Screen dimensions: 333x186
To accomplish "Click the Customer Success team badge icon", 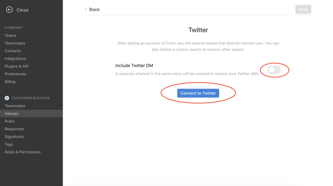I will tap(7, 98).
